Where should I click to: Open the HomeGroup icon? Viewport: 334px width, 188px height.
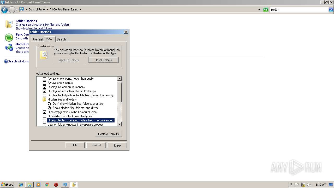pos(9,48)
